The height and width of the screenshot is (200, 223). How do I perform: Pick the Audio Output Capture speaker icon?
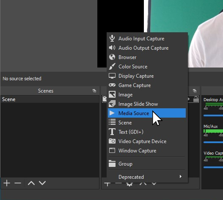[112, 48]
